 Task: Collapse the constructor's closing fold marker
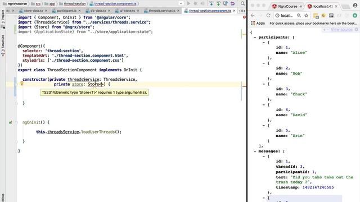[16, 103]
